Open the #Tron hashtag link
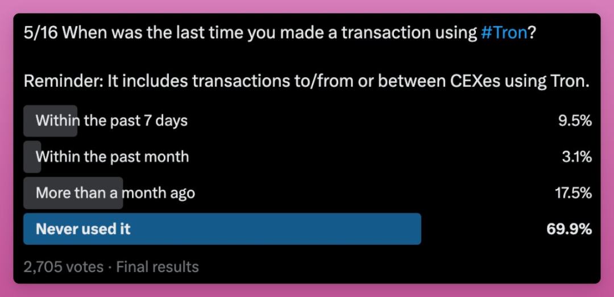 [x=504, y=33]
